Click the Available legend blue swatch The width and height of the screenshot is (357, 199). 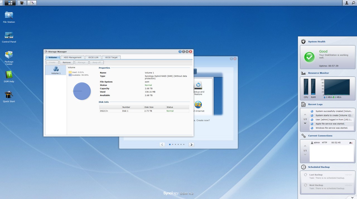click(x=70, y=75)
